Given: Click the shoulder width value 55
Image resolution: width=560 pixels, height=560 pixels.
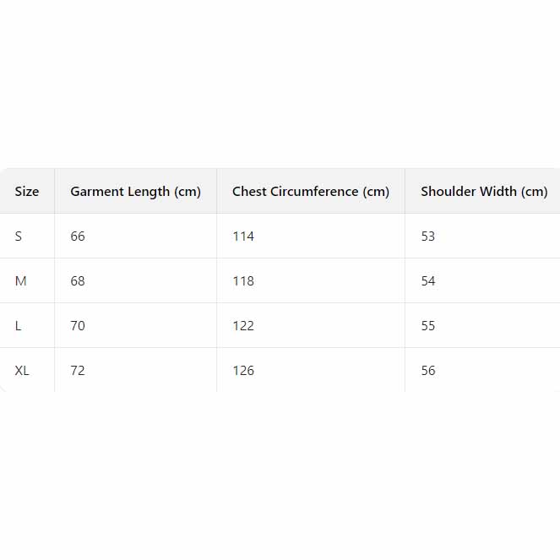Looking at the screenshot, I should pyautogui.click(x=428, y=326).
